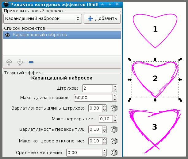Screen dimensions: 188x159
Task: Toggle visibility eye of Карандашный набросок effect
Action: tap(8, 35)
